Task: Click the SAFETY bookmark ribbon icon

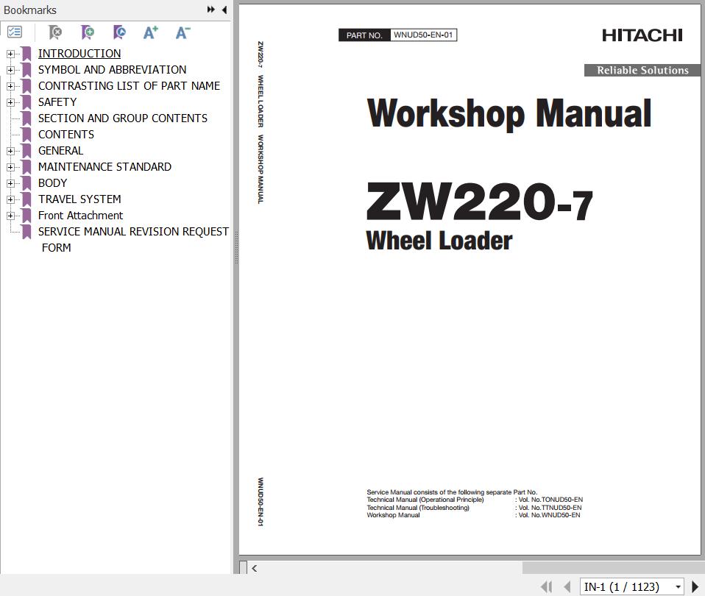Action: (26, 102)
